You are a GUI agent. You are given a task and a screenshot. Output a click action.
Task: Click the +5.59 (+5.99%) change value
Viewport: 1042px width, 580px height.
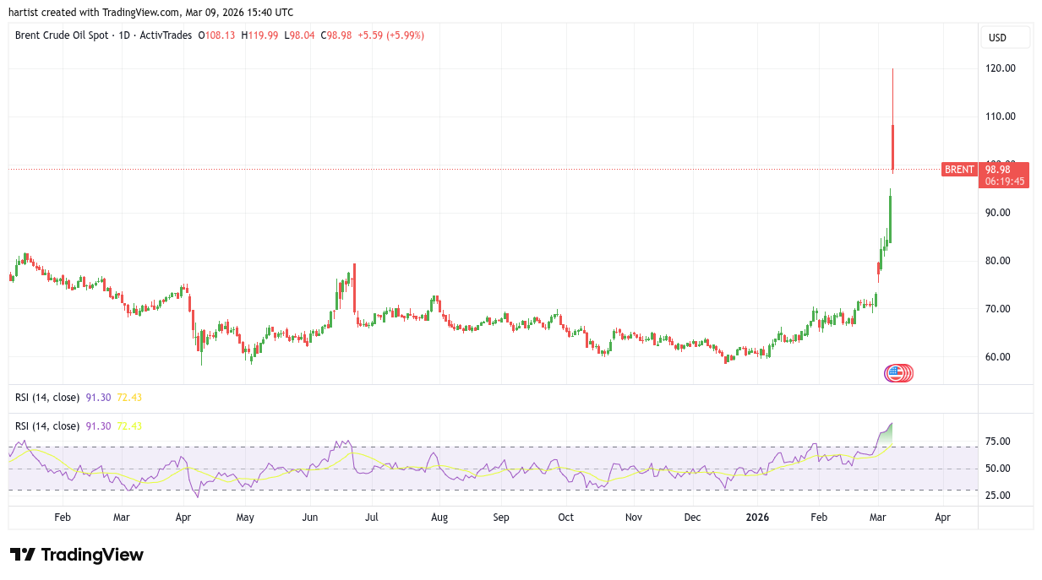[x=390, y=35]
